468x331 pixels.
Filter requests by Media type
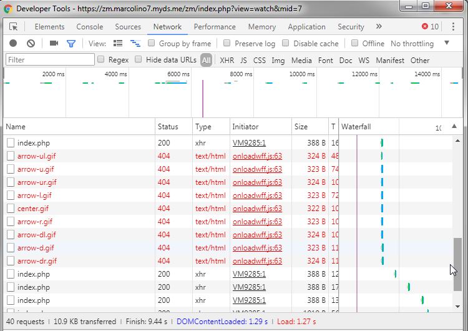point(301,61)
